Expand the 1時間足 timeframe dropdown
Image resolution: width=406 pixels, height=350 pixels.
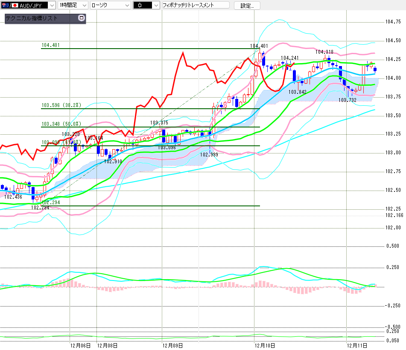click(x=84, y=5)
